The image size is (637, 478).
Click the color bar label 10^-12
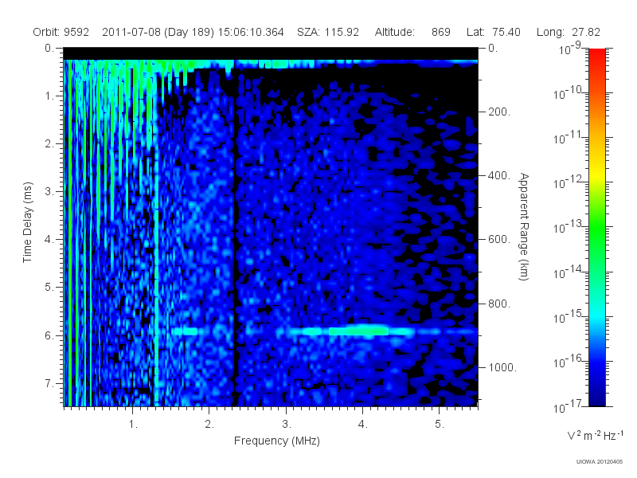point(569,182)
